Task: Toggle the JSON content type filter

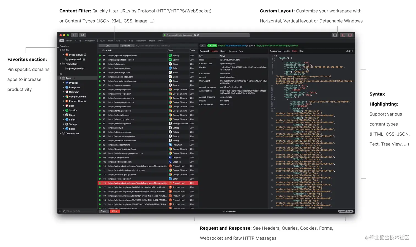Action: pos(102,41)
